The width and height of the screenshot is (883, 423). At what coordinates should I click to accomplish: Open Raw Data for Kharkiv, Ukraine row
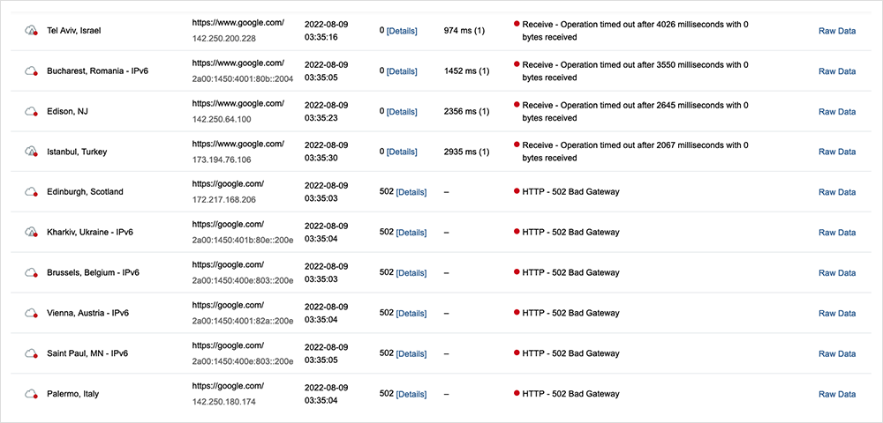pos(836,233)
